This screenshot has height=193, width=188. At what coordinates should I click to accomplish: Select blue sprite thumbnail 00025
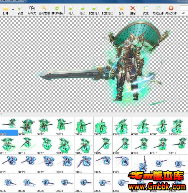click(x=103, y=164)
